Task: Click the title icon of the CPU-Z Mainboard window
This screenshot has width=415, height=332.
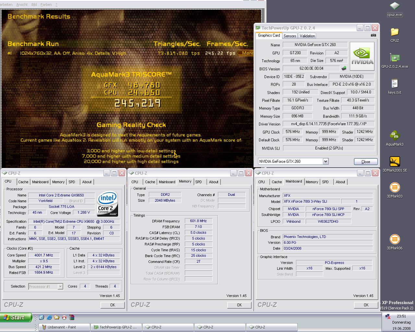Action: [258, 173]
